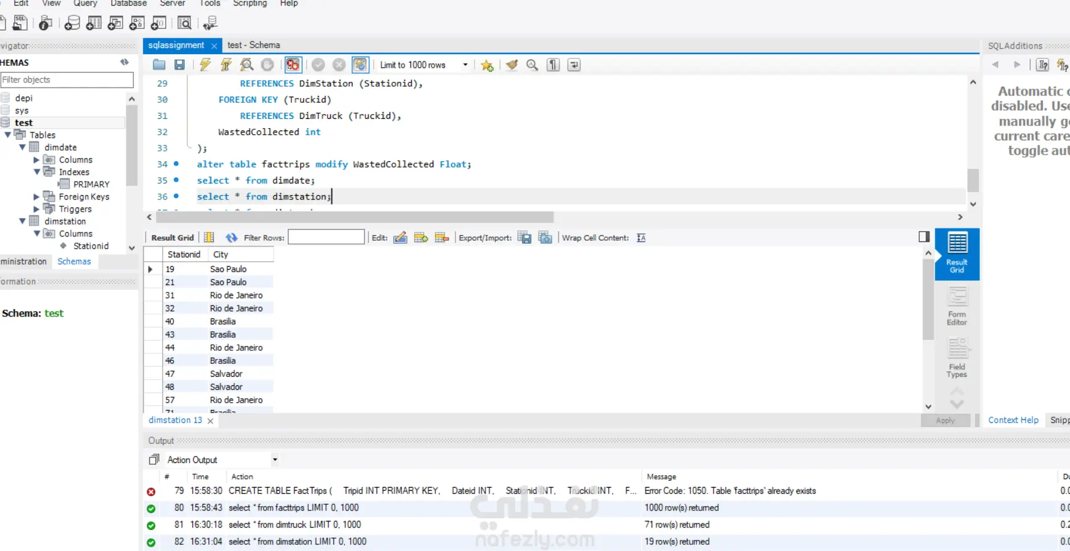Expand the Foreign Keys tree node

36,196
